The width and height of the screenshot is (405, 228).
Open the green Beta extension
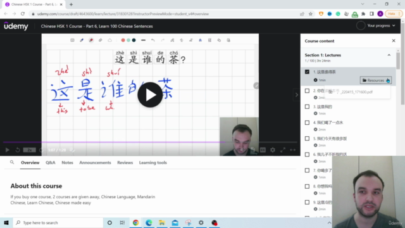click(355, 14)
